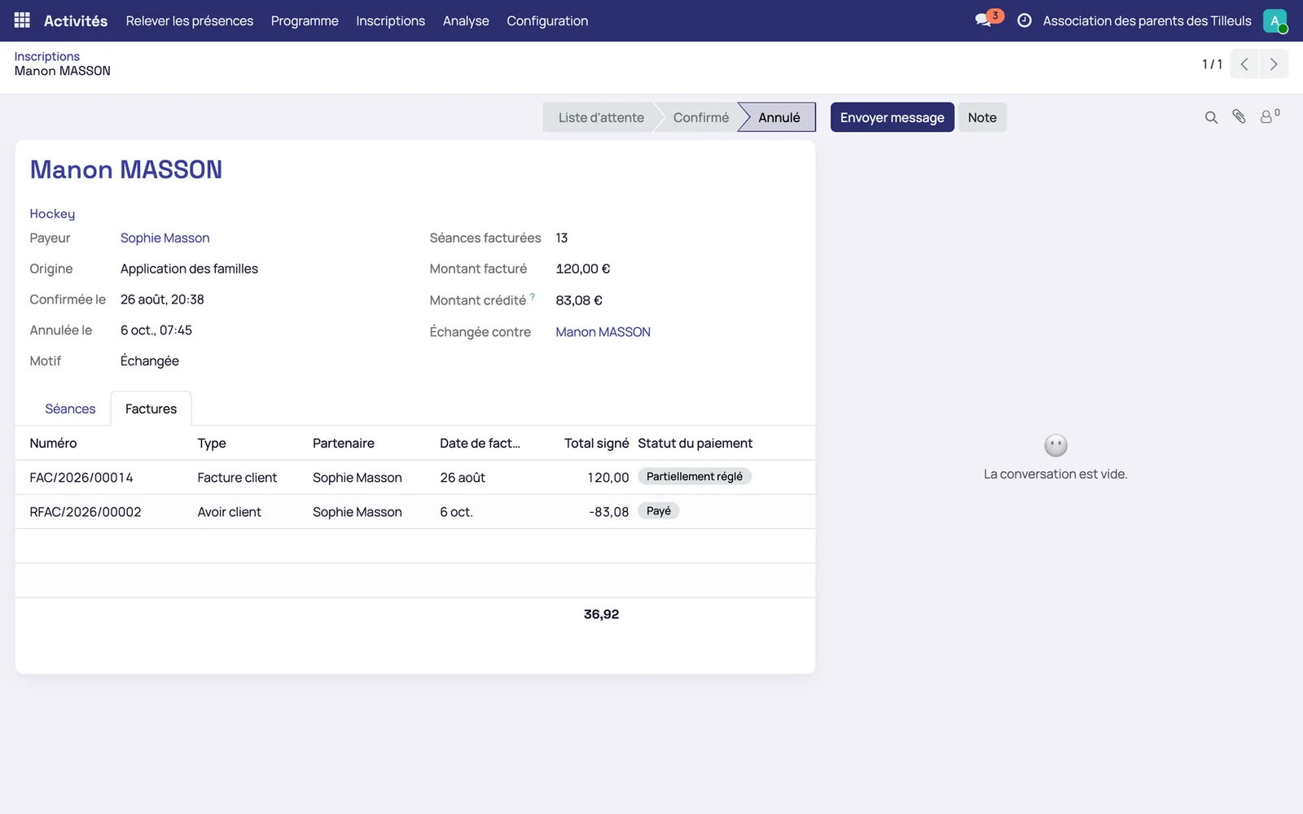Open the conversations icon with 3 notifications
1303x814 pixels.
(988, 20)
